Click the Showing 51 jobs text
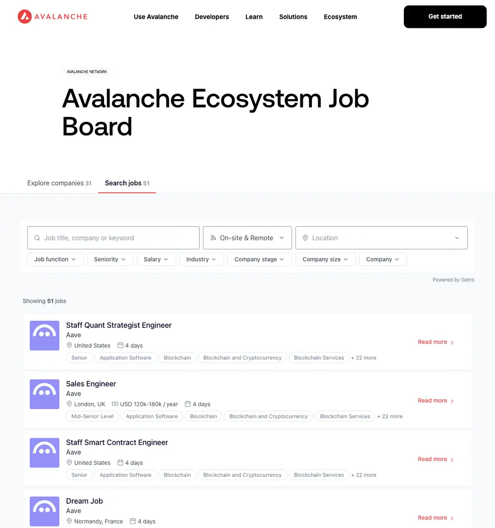Viewport: 495px width, 528px height. click(x=45, y=301)
